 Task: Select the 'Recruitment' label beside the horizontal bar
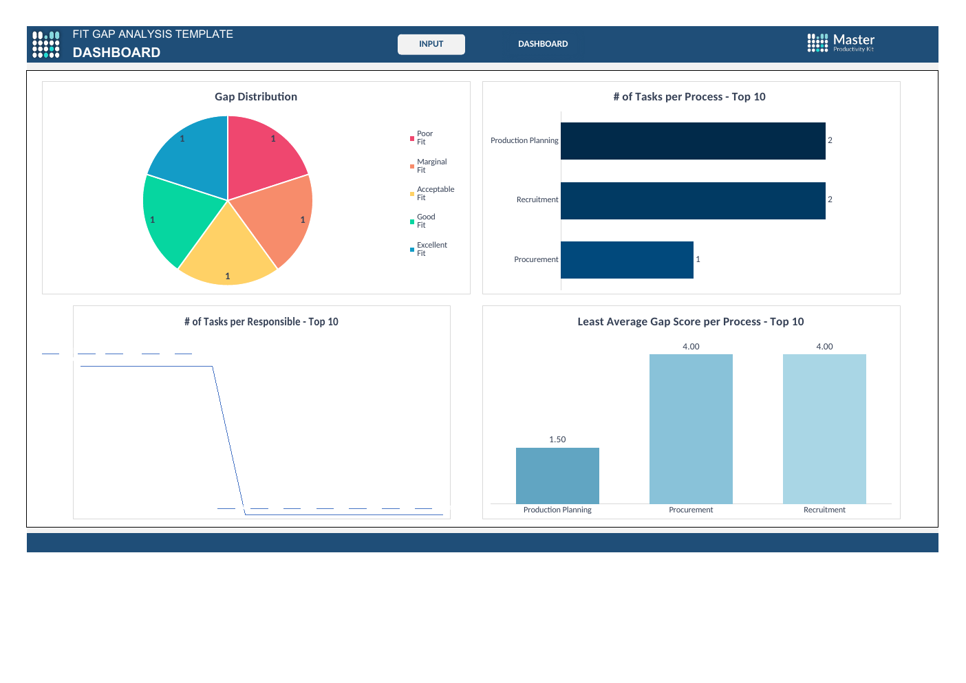[537, 199]
